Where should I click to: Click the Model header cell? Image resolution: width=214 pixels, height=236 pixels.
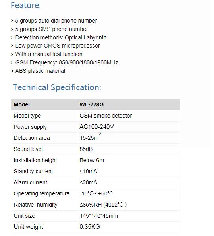coord(44,104)
